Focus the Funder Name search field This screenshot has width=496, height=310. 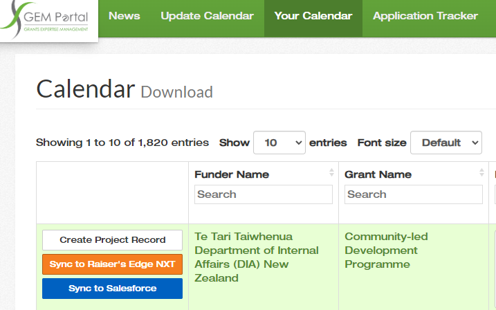coord(263,194)
